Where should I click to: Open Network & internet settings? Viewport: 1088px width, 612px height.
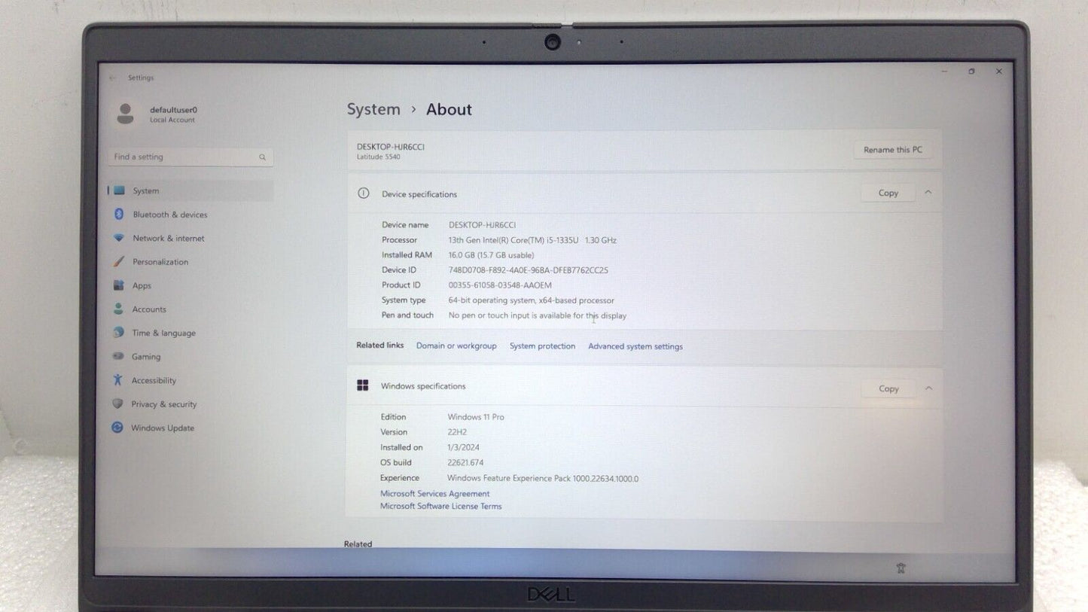click(x=190, y=238)
